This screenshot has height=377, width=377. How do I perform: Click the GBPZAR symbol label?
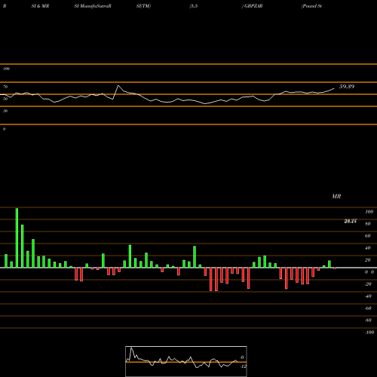point(253,6)
